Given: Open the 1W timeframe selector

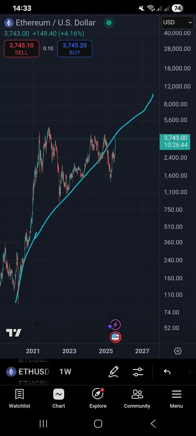Looking at the screenshot, I should click(x=65, y=372).
